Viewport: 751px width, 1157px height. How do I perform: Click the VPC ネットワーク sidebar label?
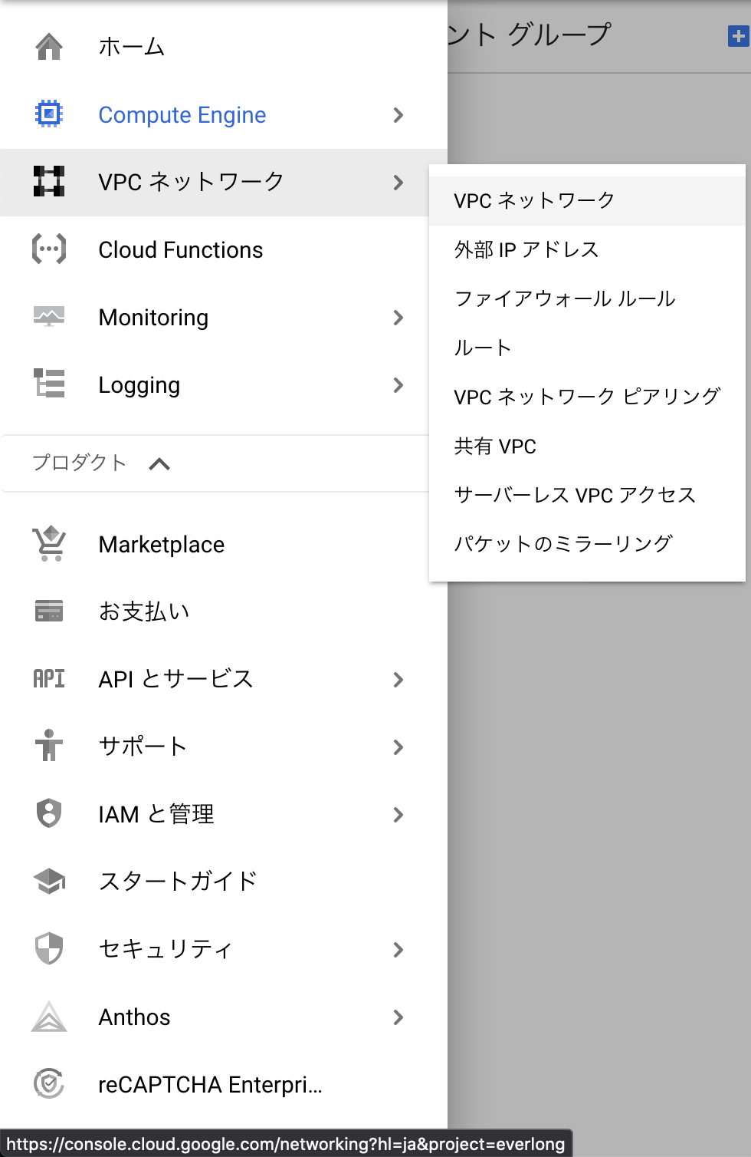192,182
